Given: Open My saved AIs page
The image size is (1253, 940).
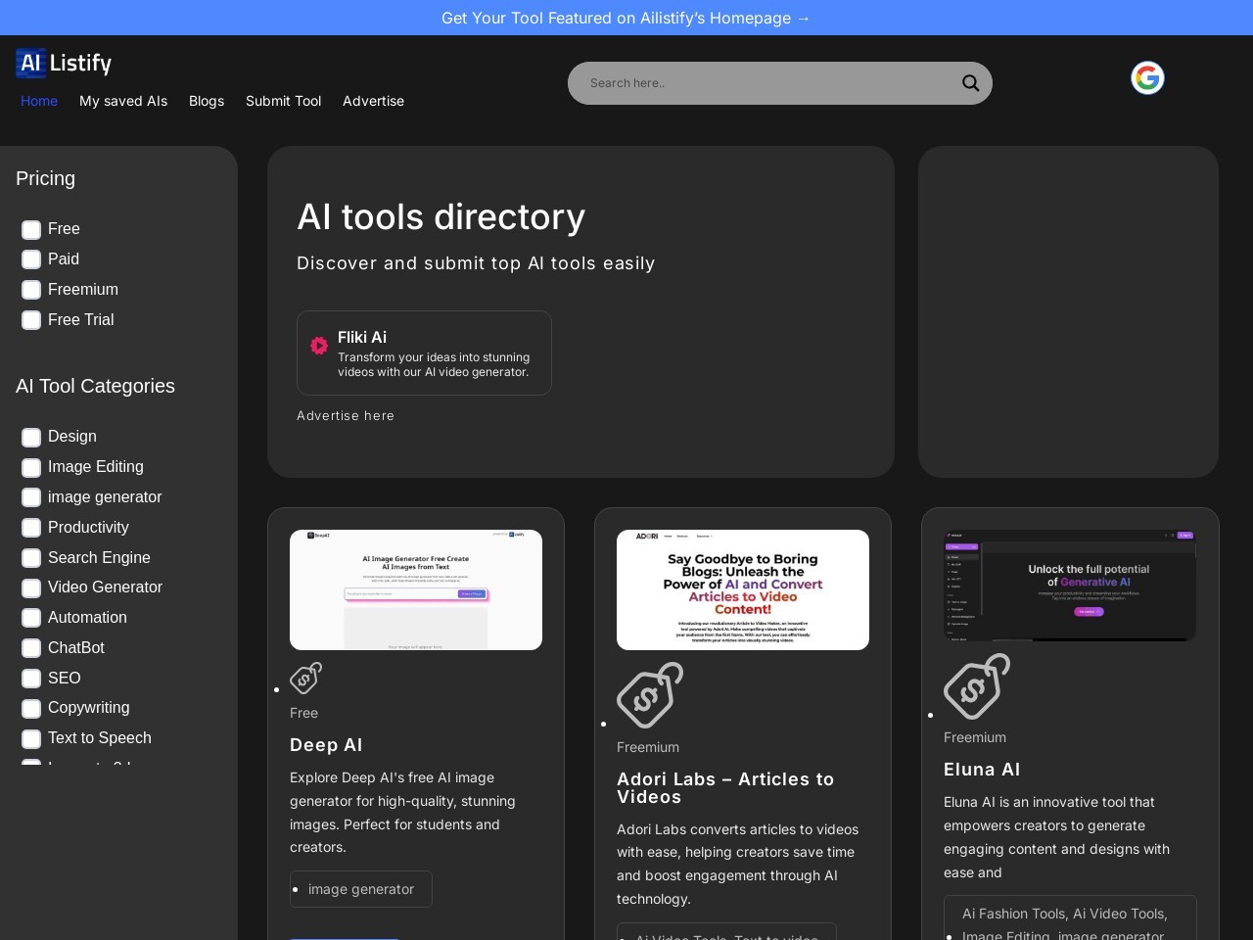Looking at the screenshot, I should click(123, 101).
